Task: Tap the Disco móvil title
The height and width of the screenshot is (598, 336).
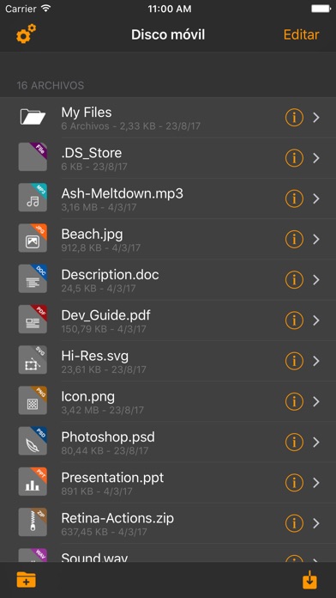Action: coord(168,34)
